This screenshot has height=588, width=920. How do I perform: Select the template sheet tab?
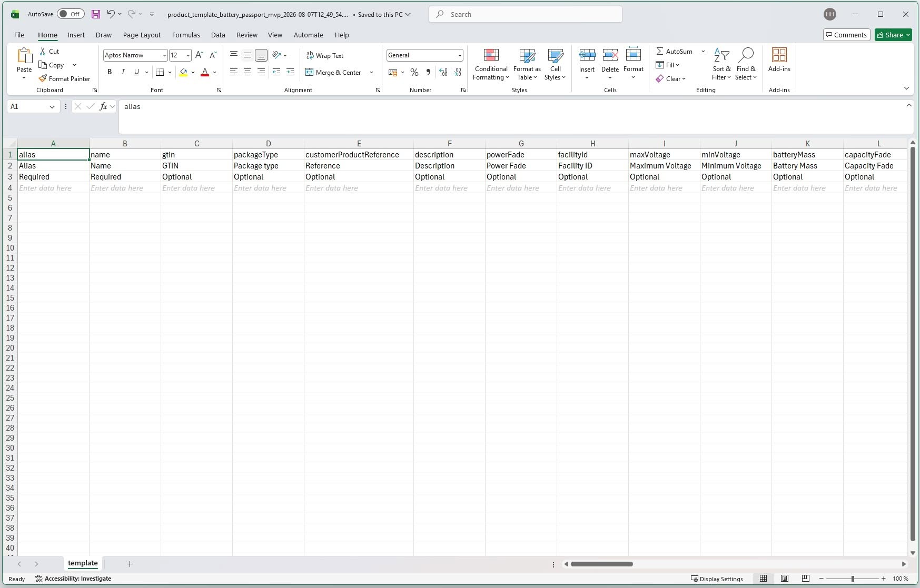(x=83, y=563)
